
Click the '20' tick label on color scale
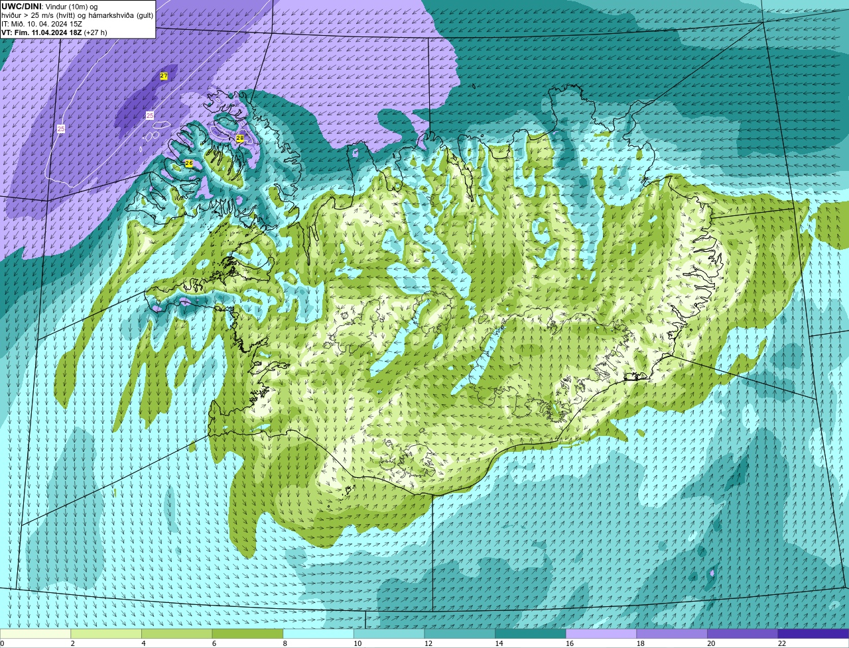click(711, 643)
